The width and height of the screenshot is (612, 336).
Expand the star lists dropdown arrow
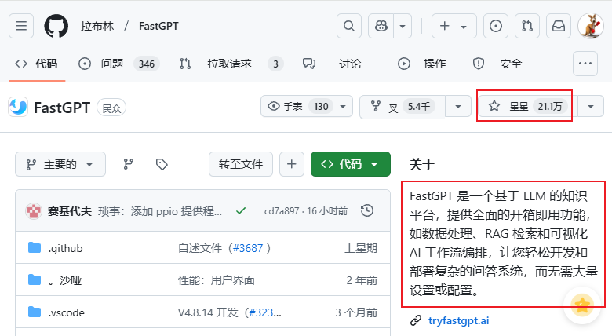(591, 106)
